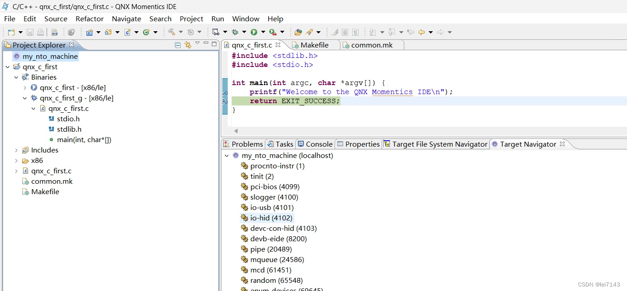627x291 pixels.
Task: Select the procnto-instr (1) process
Action: [x=277, y=166]
